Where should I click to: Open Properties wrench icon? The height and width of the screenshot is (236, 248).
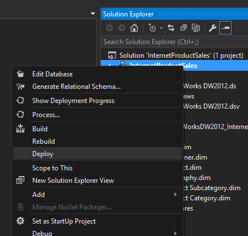coord(212,28)
